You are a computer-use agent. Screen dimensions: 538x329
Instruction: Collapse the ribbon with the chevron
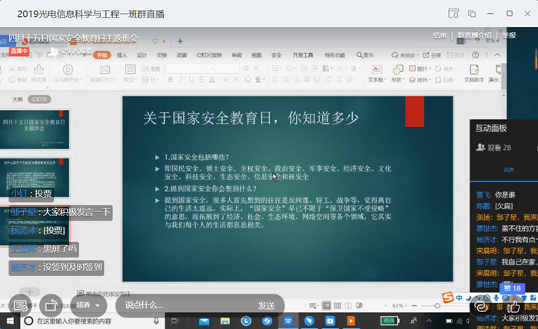tap(497, 55)
